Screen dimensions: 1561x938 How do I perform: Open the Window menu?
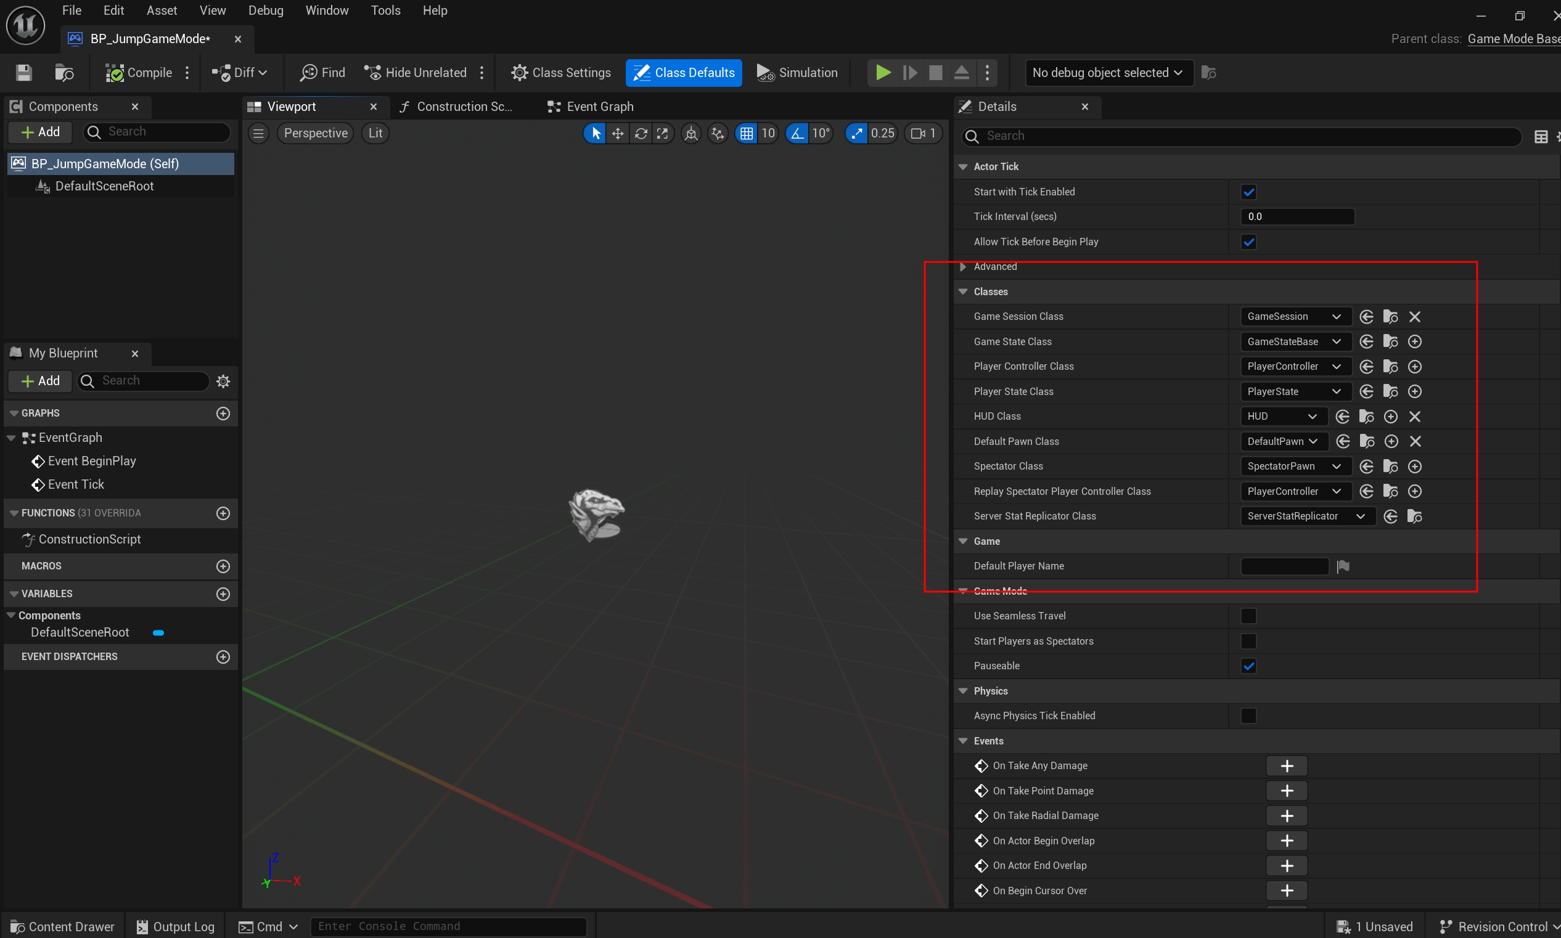[x=327, y=10]
